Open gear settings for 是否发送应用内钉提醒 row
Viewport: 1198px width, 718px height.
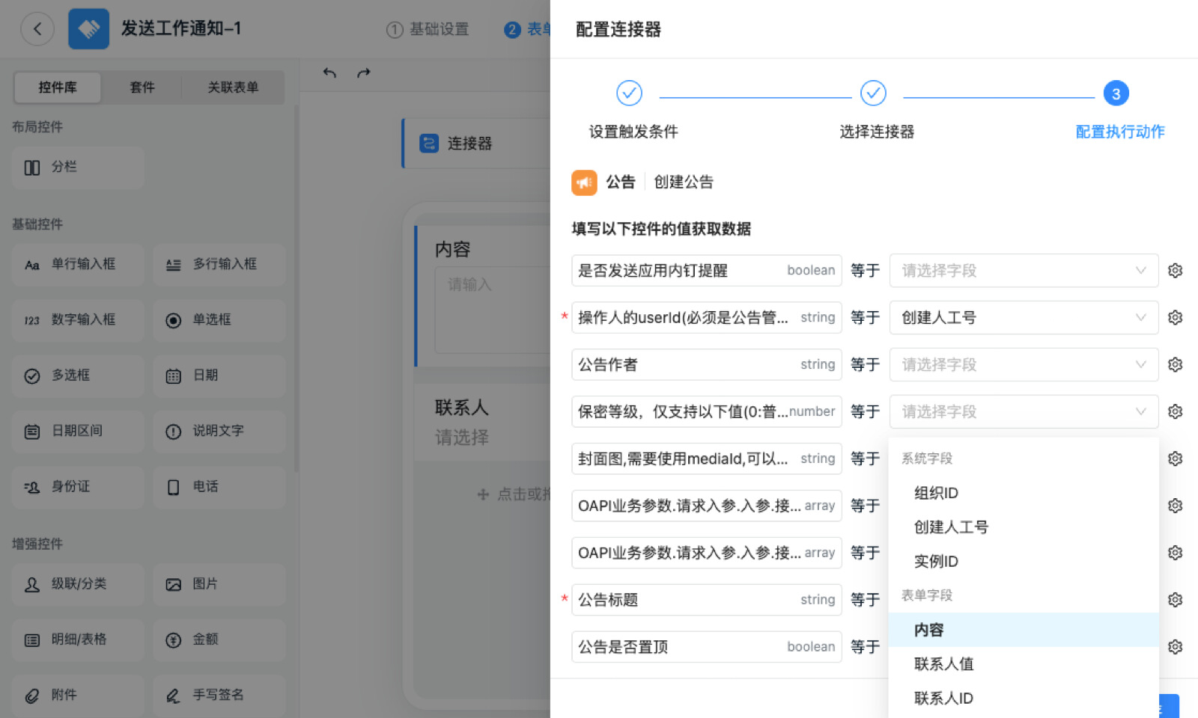pyautogui.click(x=1175, y=270)
